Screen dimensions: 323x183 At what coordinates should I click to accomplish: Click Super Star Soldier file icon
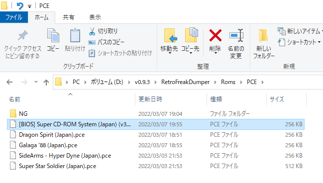click(13, 166)
